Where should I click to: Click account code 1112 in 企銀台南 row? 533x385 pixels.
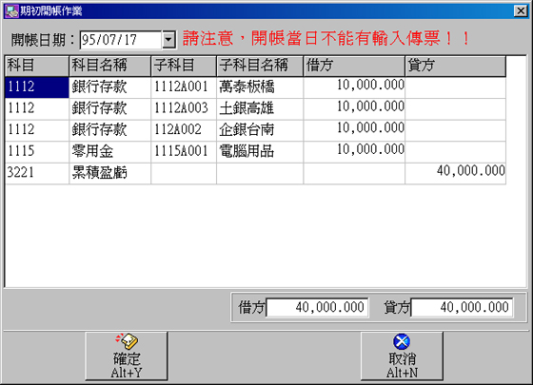(x=37, y=130)
